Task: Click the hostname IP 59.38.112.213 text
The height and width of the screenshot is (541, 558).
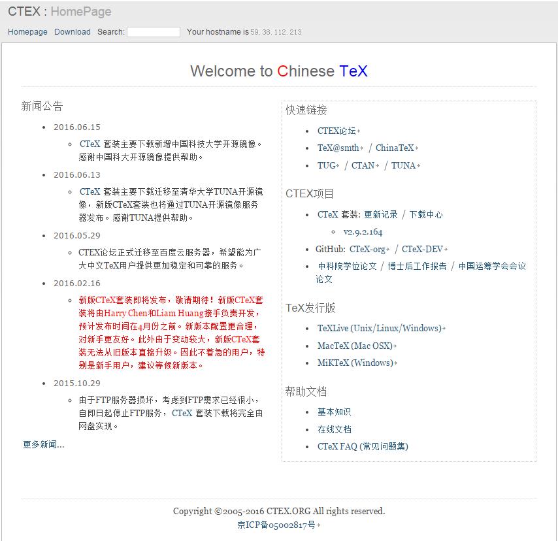Action: [276, 32]
